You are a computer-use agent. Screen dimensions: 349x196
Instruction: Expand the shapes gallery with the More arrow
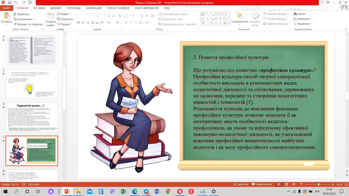(228, 23)
